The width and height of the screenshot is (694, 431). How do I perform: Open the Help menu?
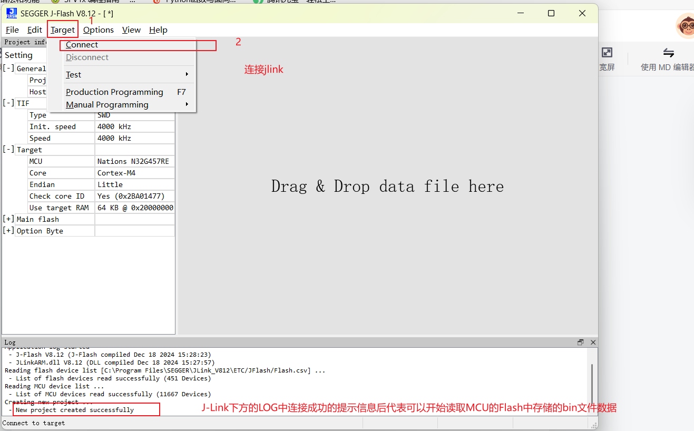(x=158, y=30)
